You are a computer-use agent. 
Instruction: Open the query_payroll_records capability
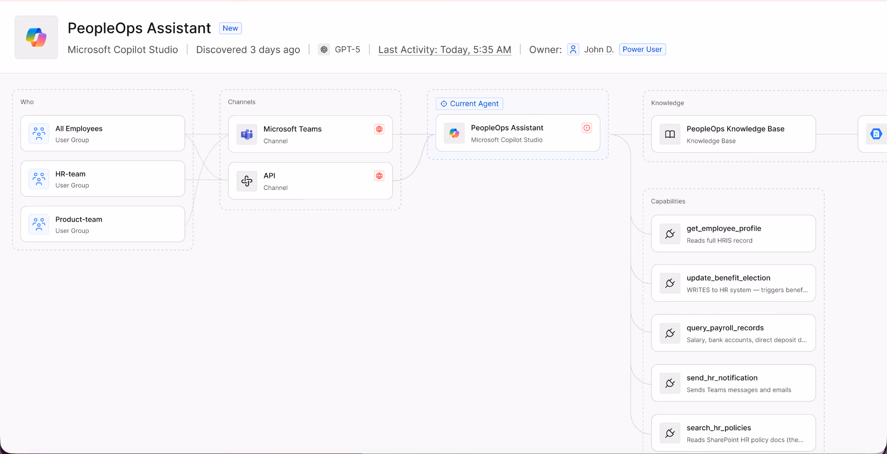click(734, 333)
